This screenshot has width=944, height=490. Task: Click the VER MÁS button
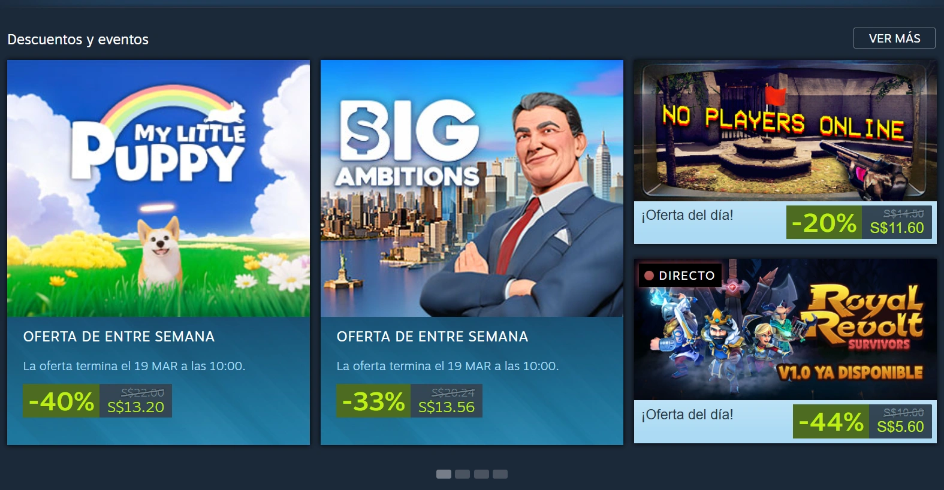point(894,38)
